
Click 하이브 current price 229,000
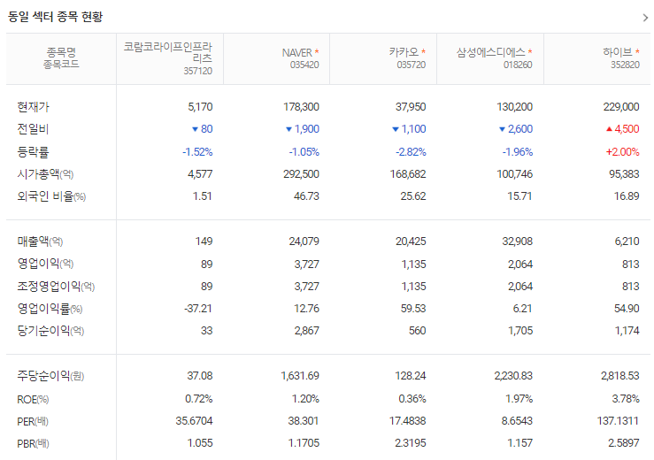(x=621, y=107)
